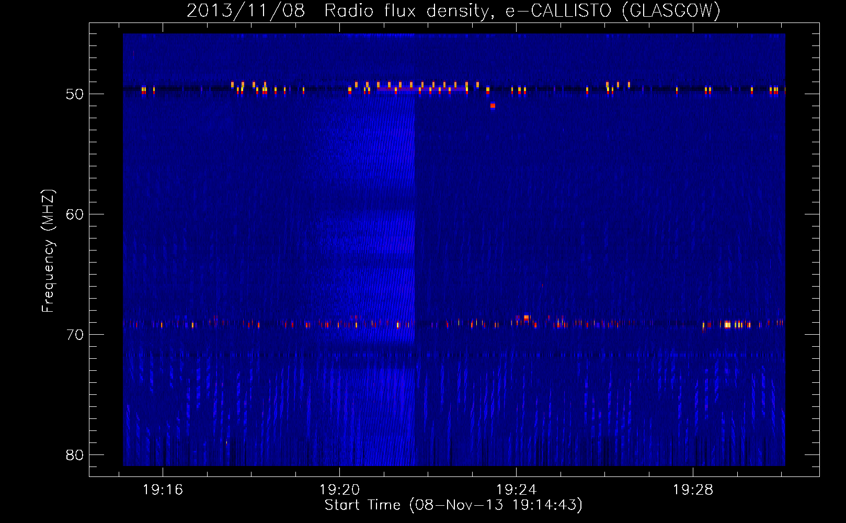Screen dimensions: 846x523
Task: Click the 80 frequency tick label
Action: point(75,455)
